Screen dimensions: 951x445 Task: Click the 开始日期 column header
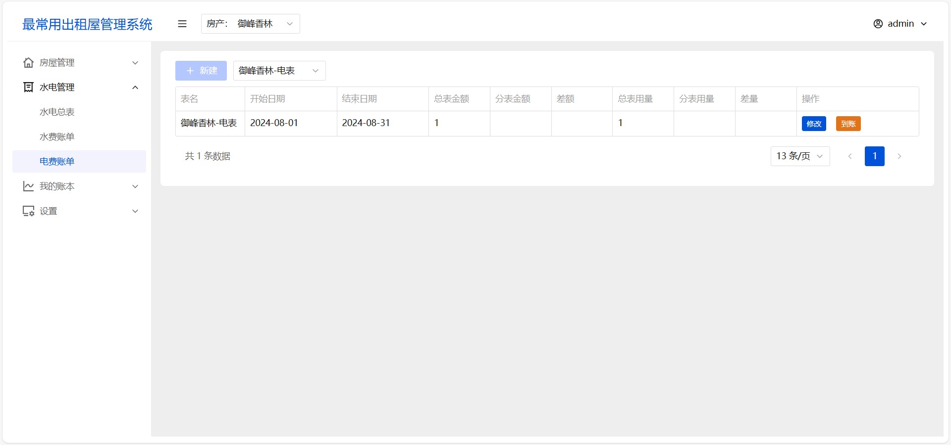pyautogui.click(x=291, y=99)
